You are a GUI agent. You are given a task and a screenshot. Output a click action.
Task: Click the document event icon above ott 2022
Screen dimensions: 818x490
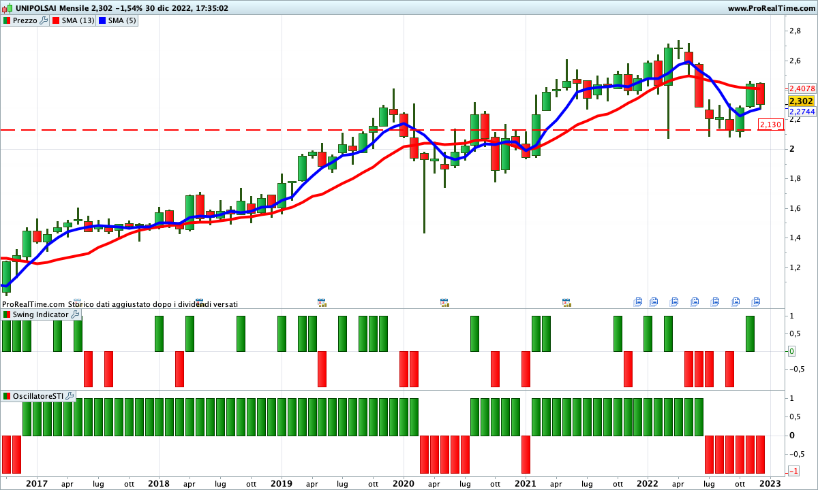[736, 301]
